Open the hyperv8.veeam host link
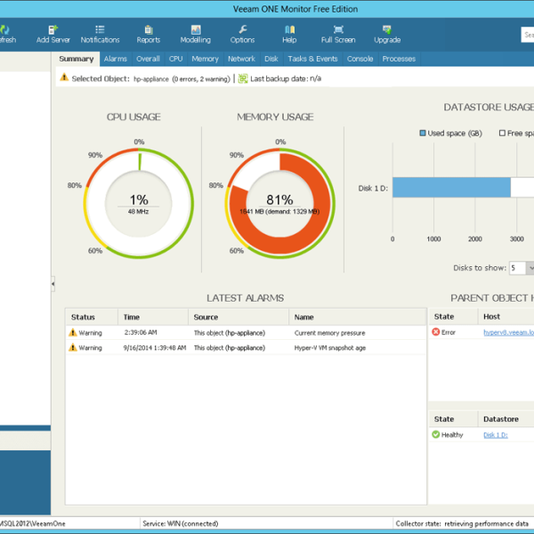Screen dimensions: 534x534 click(x=508, y=332)
